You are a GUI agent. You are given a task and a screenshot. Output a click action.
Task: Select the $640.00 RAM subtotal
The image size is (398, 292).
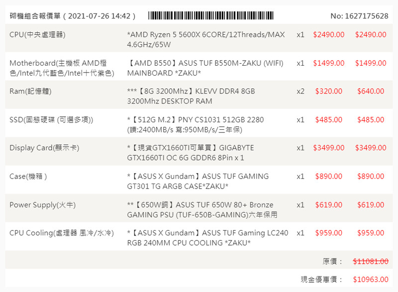tap(371, 92)
